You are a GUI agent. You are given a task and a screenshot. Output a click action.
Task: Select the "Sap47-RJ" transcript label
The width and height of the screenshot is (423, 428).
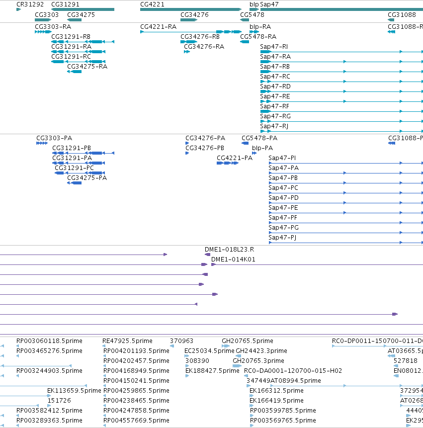[x=274, y=126]
